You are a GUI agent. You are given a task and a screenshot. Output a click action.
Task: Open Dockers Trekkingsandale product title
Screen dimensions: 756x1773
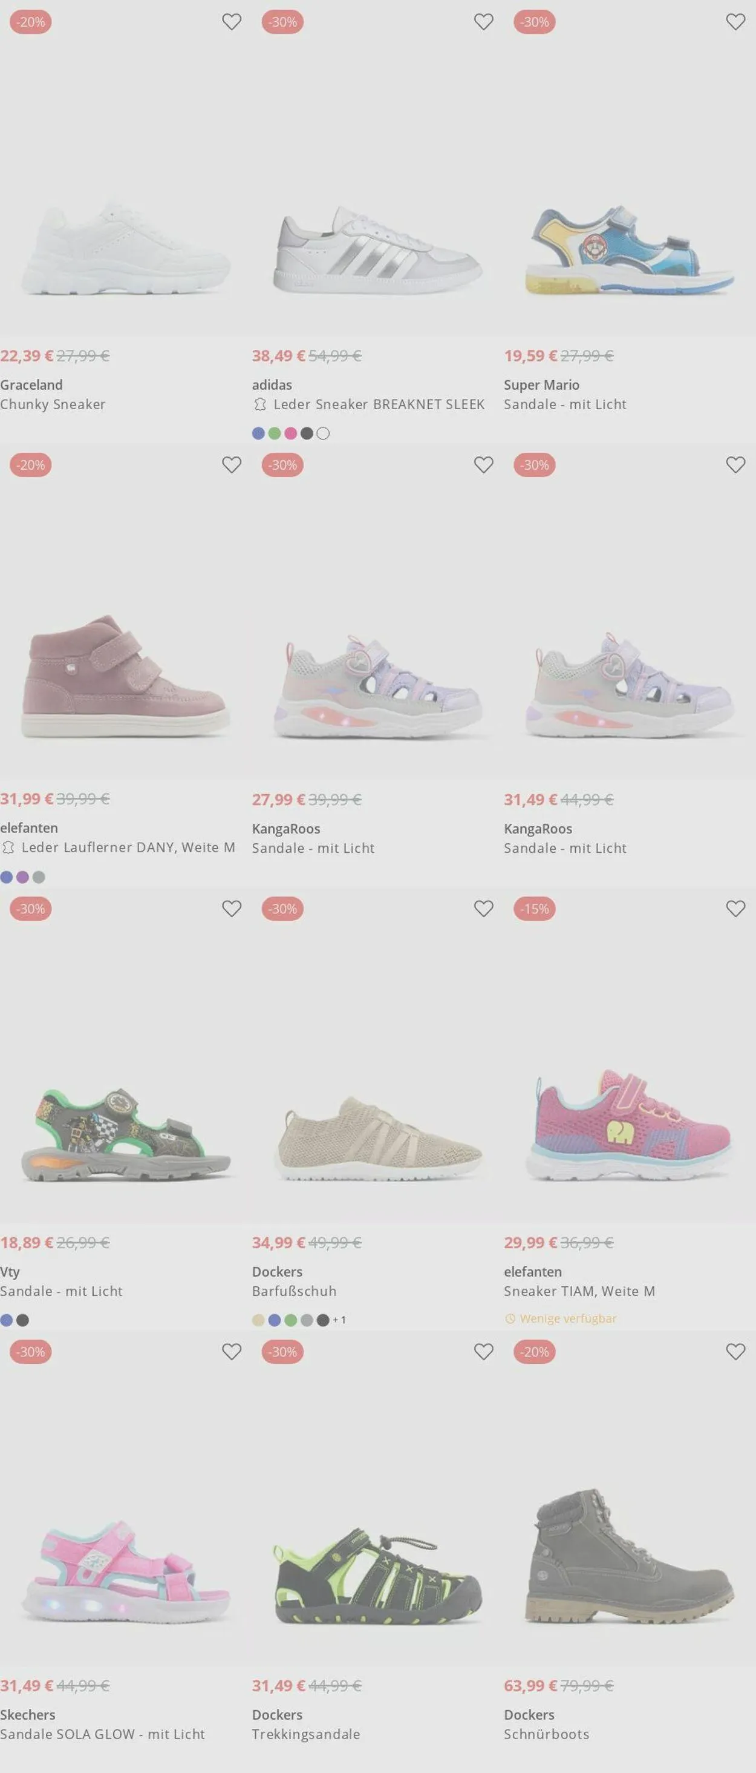point(306,1734)
